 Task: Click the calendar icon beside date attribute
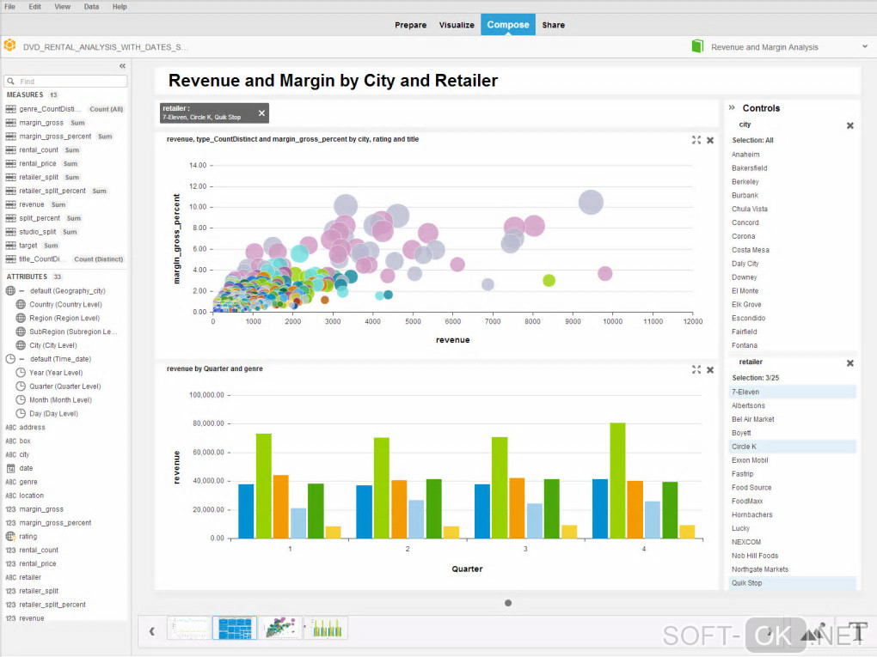click(x=10, y=468)
